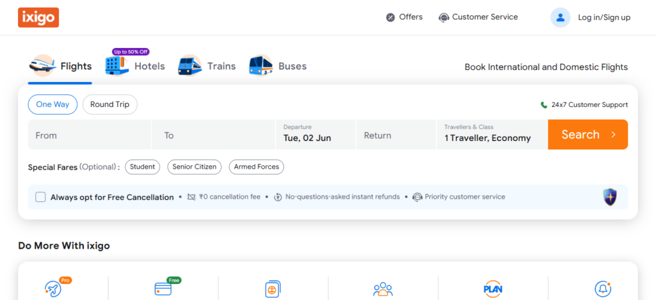Open the Free credit card icon
This screenshot has width=656, height=300.
point(163,288)
